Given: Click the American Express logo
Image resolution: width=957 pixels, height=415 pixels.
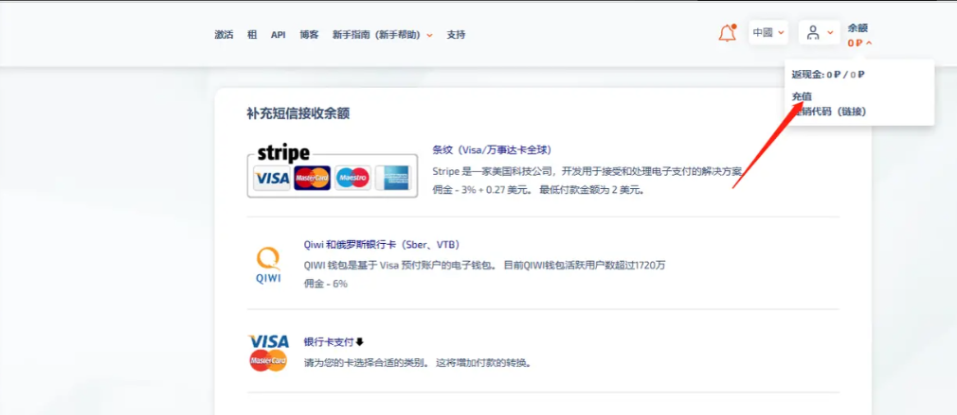Looking at the screenshot, I should [393, 178].
